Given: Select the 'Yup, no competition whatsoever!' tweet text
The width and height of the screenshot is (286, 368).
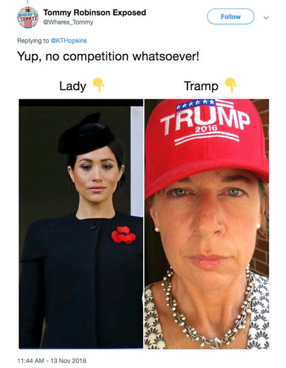Looking at the screenshot, I should coord(108,57).
